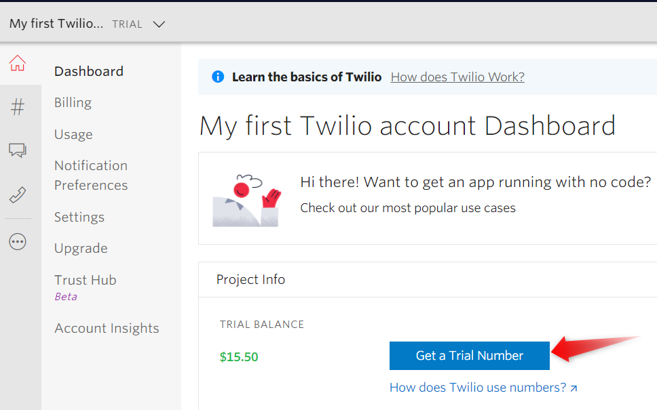Open Billing in the side menu
The height and width of the screenshot is (410, 657).
tap(73, 102)
